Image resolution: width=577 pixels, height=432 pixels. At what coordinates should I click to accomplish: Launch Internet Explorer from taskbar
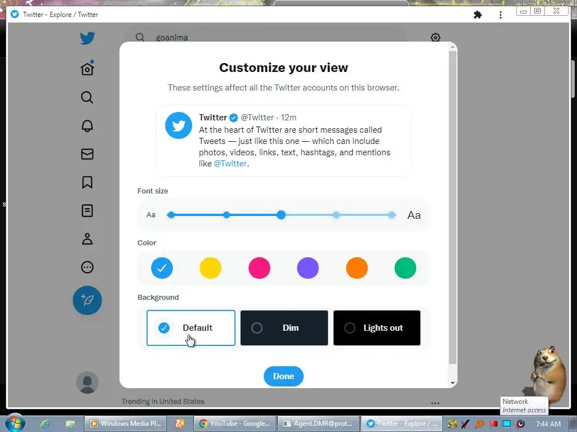coord(45,424)
